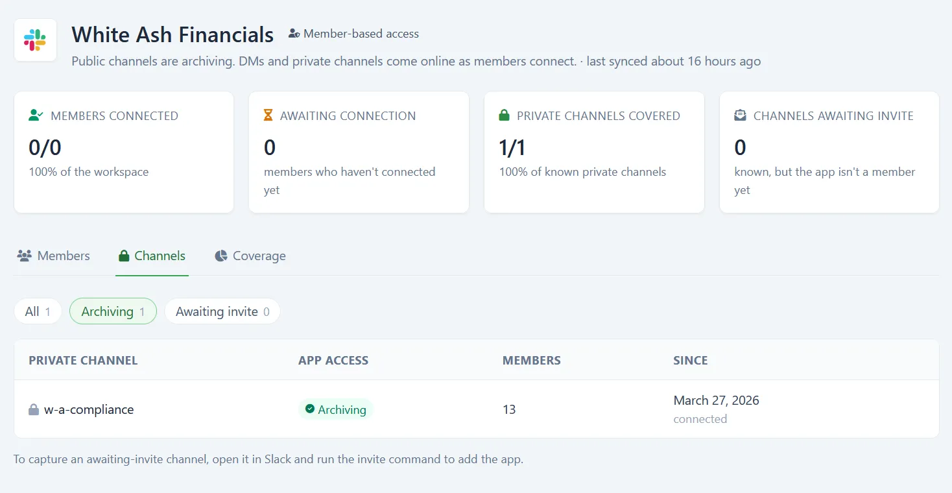952x493 pixels.
Task: Click the SINCE column header
Action: click(x=691, y=360)
